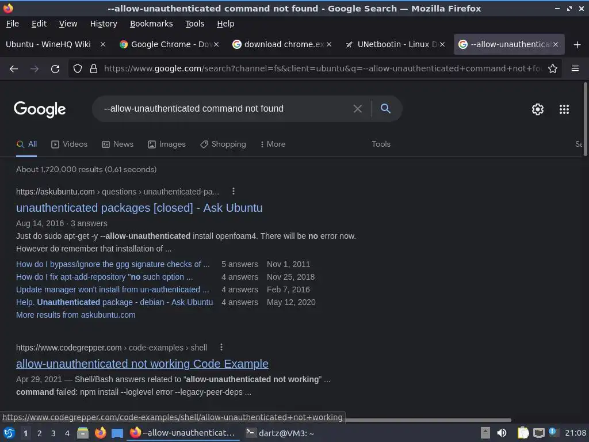
Task: Reload the current page
Action: coord(55,69)
